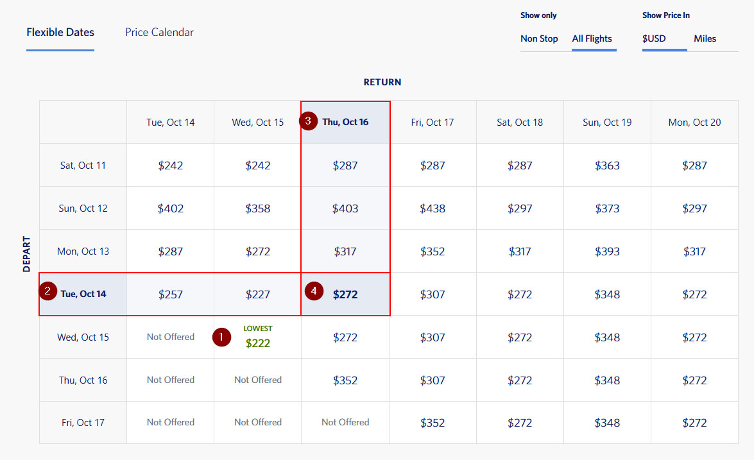Screen dimensions: 754x460
Task: Choose the $257 fare returning Tue, Oct 14
Action: pyautogui.click(x=171, y=294)
